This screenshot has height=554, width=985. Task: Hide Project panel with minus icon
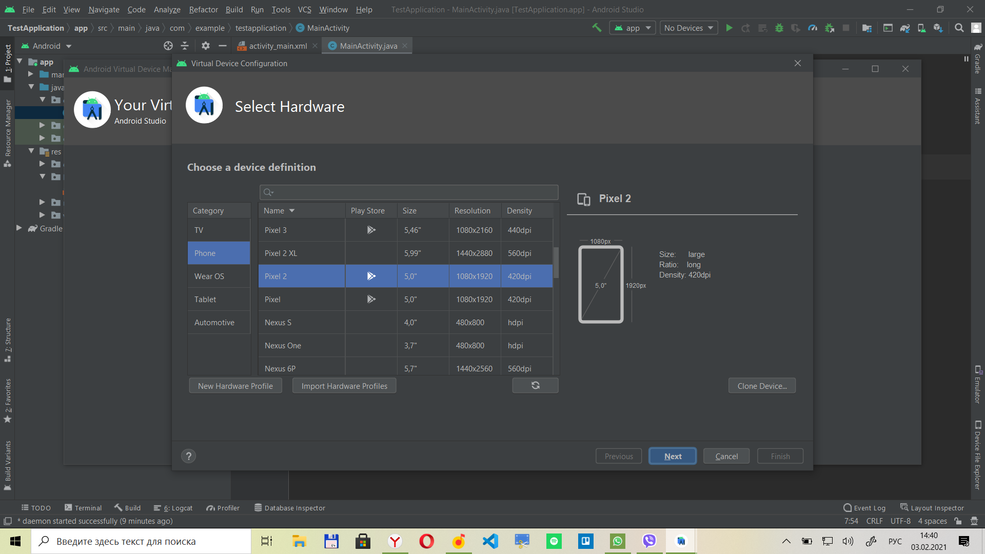coord(222,46)
